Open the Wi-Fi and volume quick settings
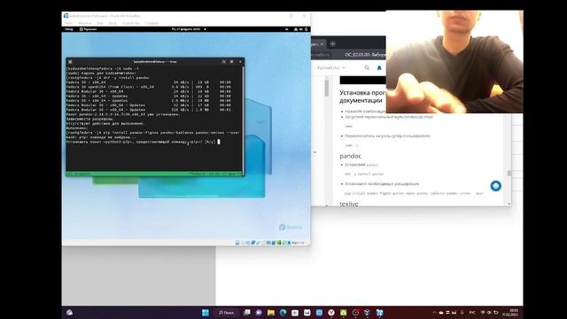567x319 pixels. click(x=489, y=313)
